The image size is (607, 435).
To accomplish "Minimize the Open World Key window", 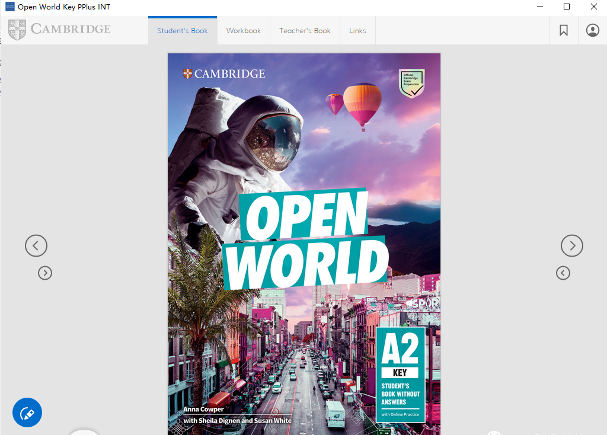I will [x=540, y=7].
